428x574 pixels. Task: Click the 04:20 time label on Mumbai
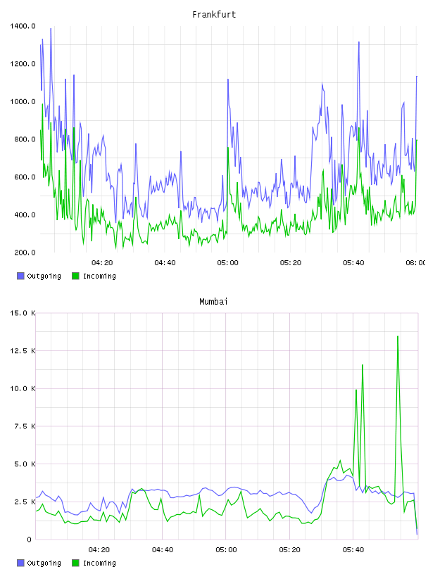click(99, 550)
